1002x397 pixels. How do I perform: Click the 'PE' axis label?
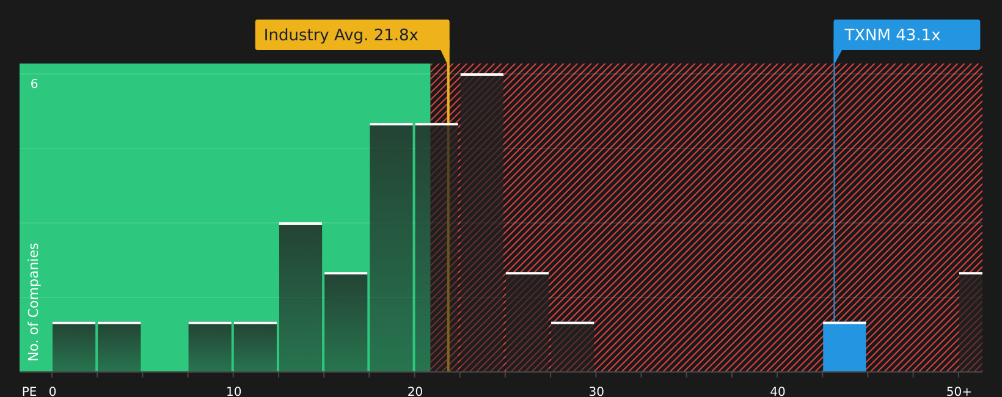coord(29,392)
